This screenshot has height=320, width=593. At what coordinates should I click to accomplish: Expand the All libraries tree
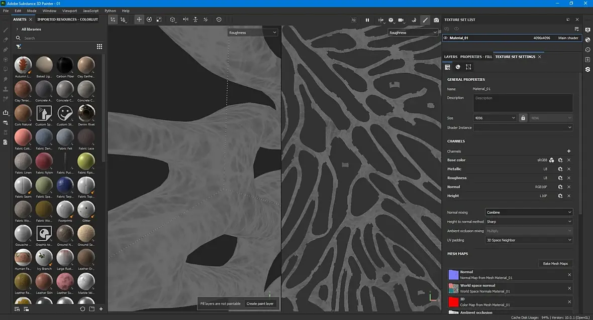17,29
